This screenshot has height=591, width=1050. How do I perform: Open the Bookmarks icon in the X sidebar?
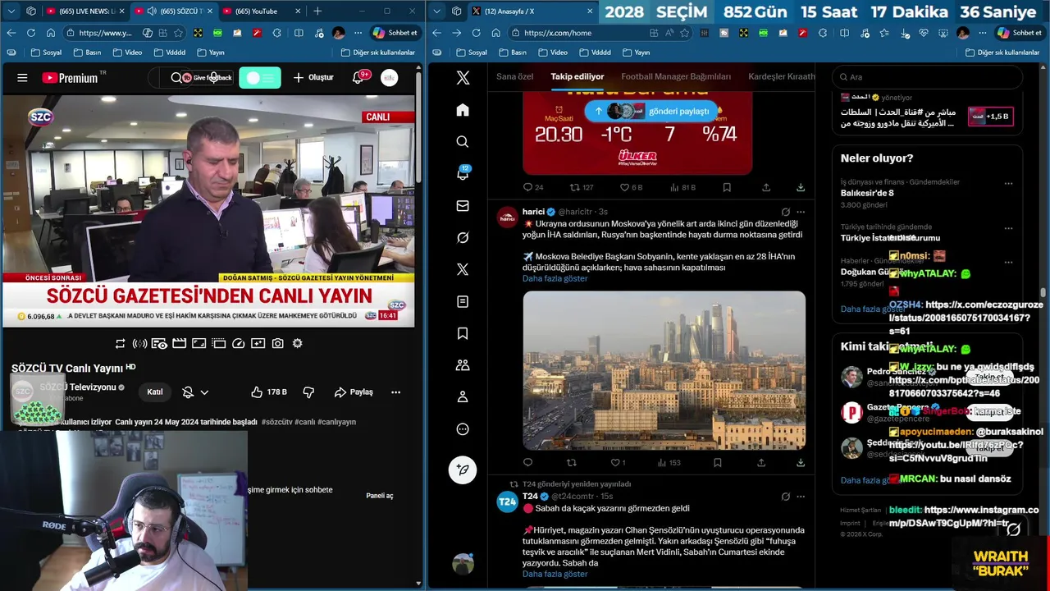pyautogui.click(x=463, y=333)
